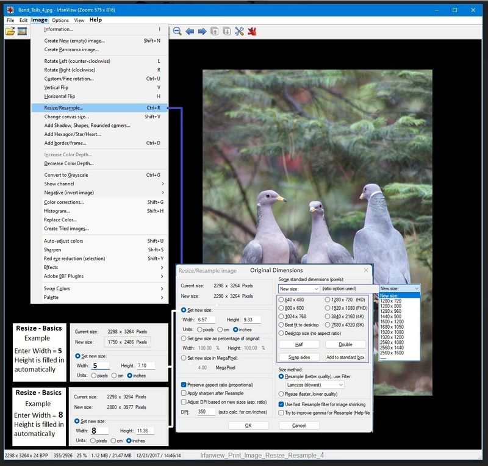
Task: Select the Best fit to desktop option
Action: [281, 324]
